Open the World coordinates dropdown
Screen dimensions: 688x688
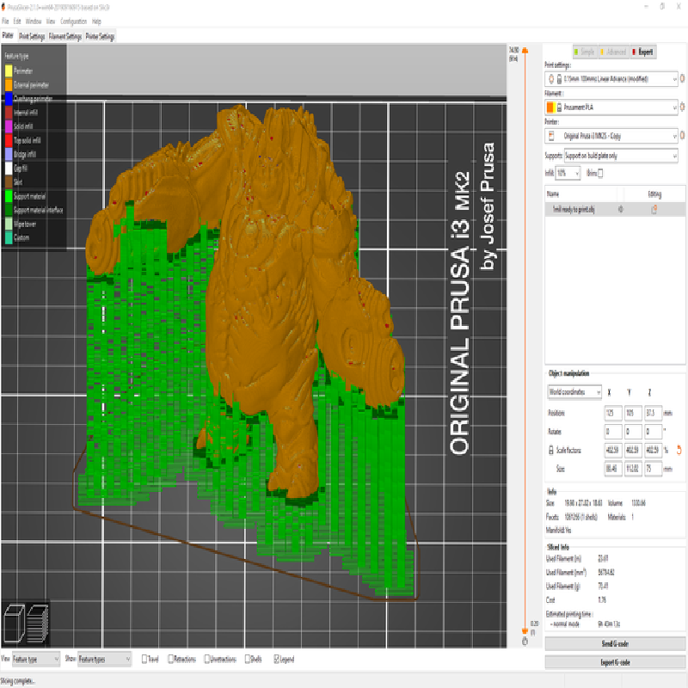(574, 392)
